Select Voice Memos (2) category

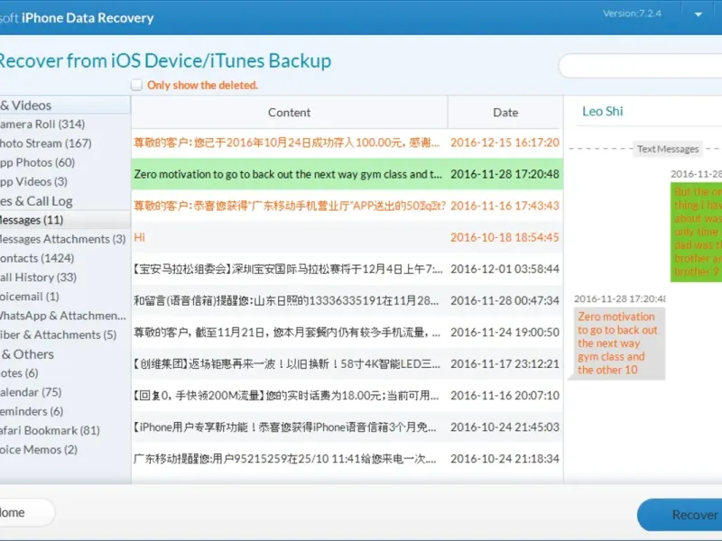point(39,449)
